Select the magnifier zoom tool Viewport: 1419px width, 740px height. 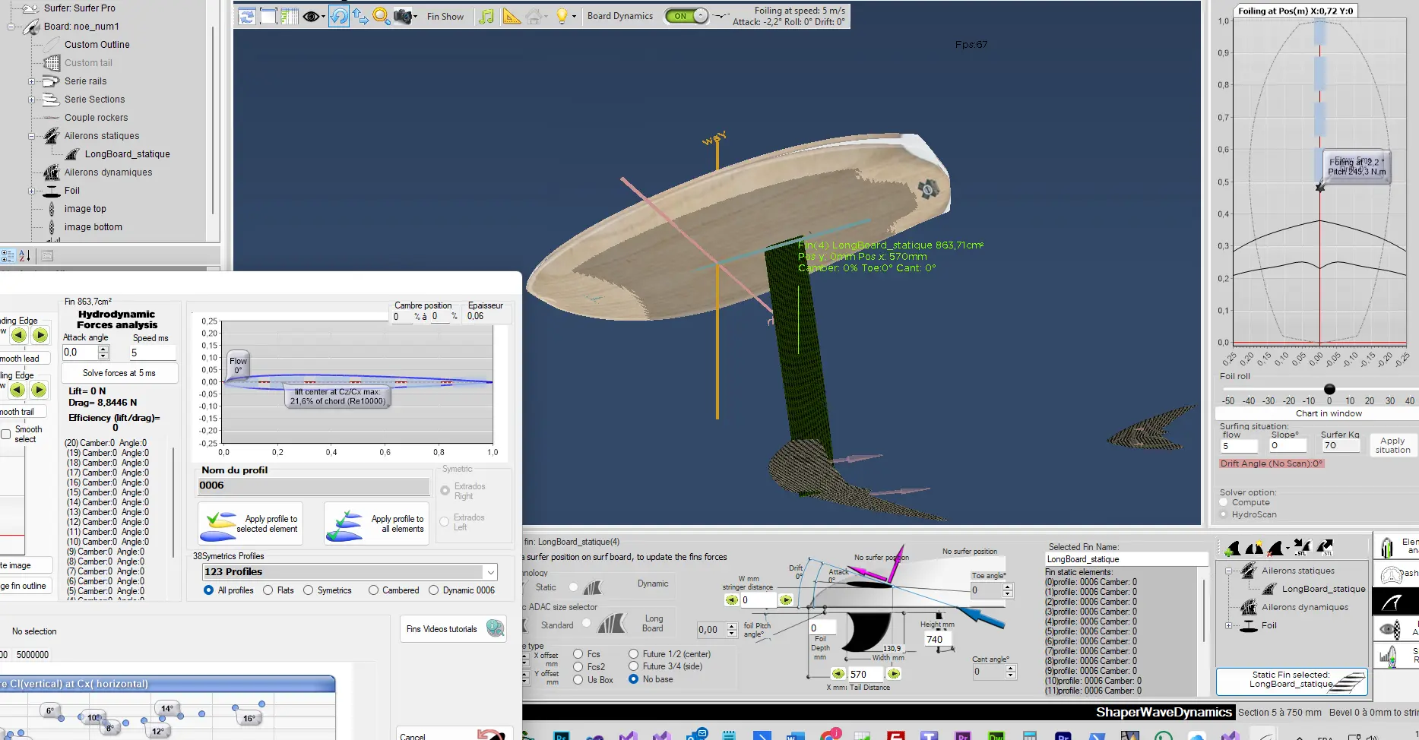point(382,16)
